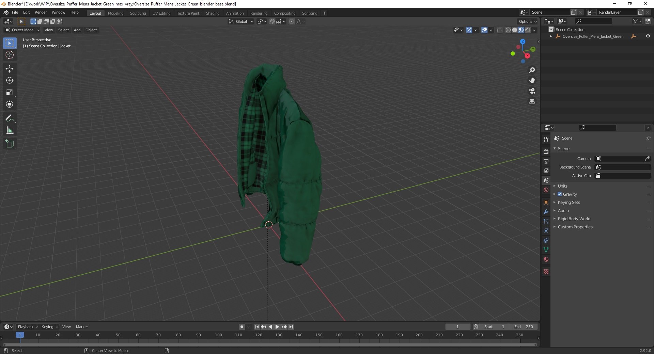Click the timeline playhead marker at frame 1

coord(20,335)
